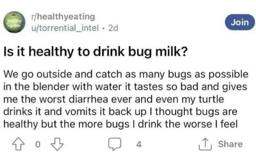Viewport: 256px width, 162px height.
Task: Click the line starting 'me the worst diarrhea'
Action: click(114, 99)
